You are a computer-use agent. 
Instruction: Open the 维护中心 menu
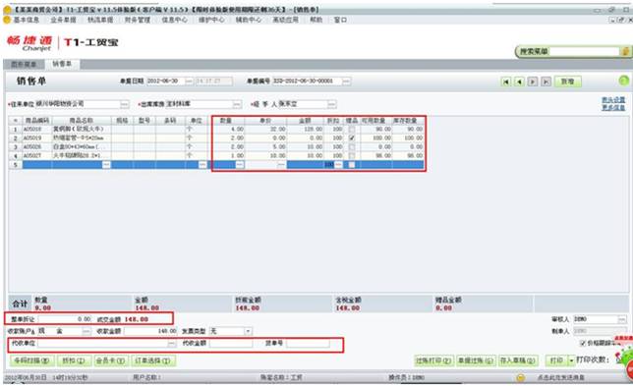211,20
